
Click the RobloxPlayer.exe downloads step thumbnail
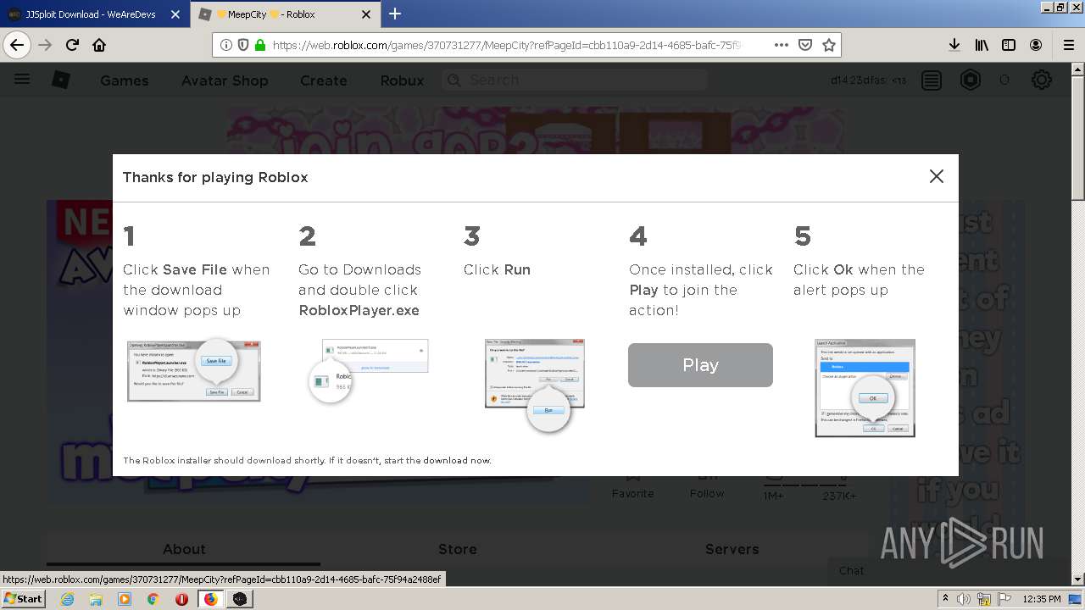coord(369,370)
